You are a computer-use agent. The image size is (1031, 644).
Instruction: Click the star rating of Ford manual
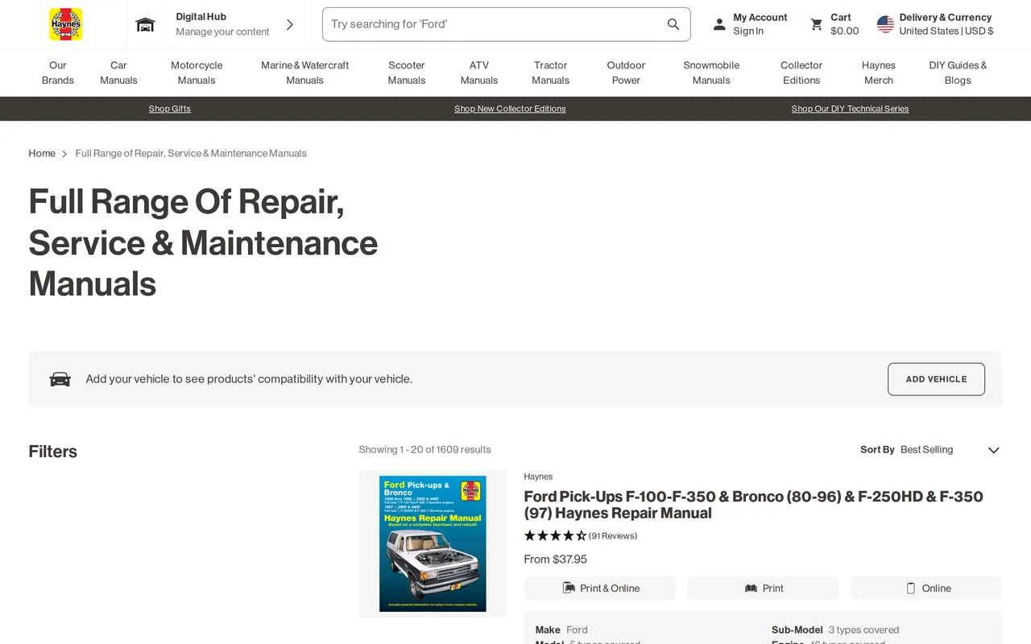pyautogui.click(x=555, y=535)
